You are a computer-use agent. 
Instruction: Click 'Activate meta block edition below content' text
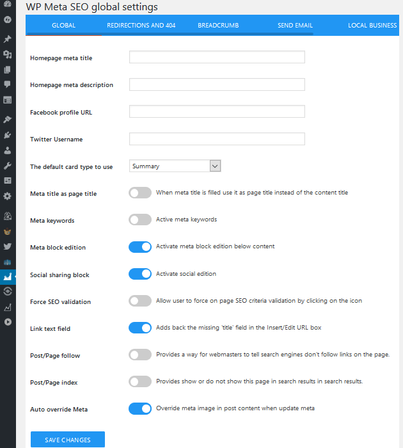(x=215, y=246)
